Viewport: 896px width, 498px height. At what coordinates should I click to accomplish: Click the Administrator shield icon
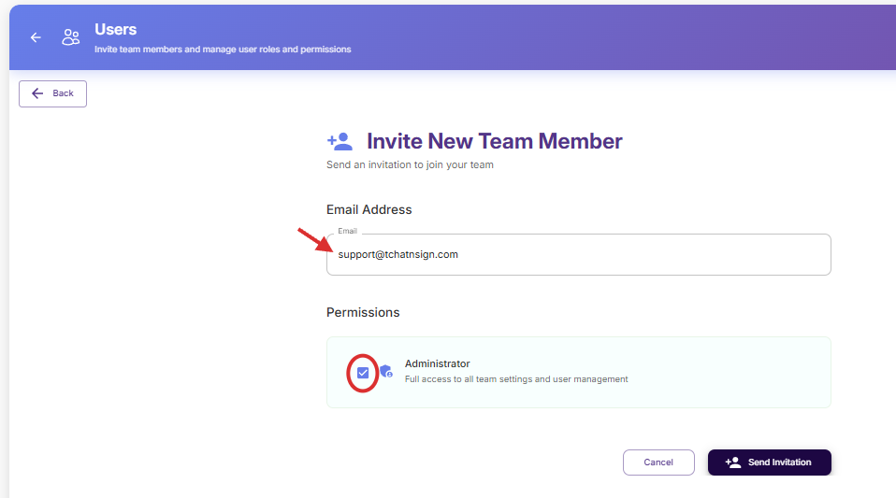[x=386, y=372]
